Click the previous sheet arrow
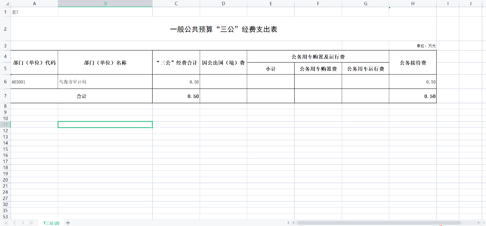 15,223
